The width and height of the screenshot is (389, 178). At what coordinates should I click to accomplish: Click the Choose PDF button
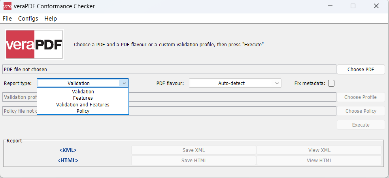click(x=361, y=70)
